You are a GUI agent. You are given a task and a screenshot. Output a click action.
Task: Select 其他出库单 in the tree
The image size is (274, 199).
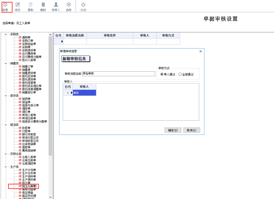tap(29, 118)
